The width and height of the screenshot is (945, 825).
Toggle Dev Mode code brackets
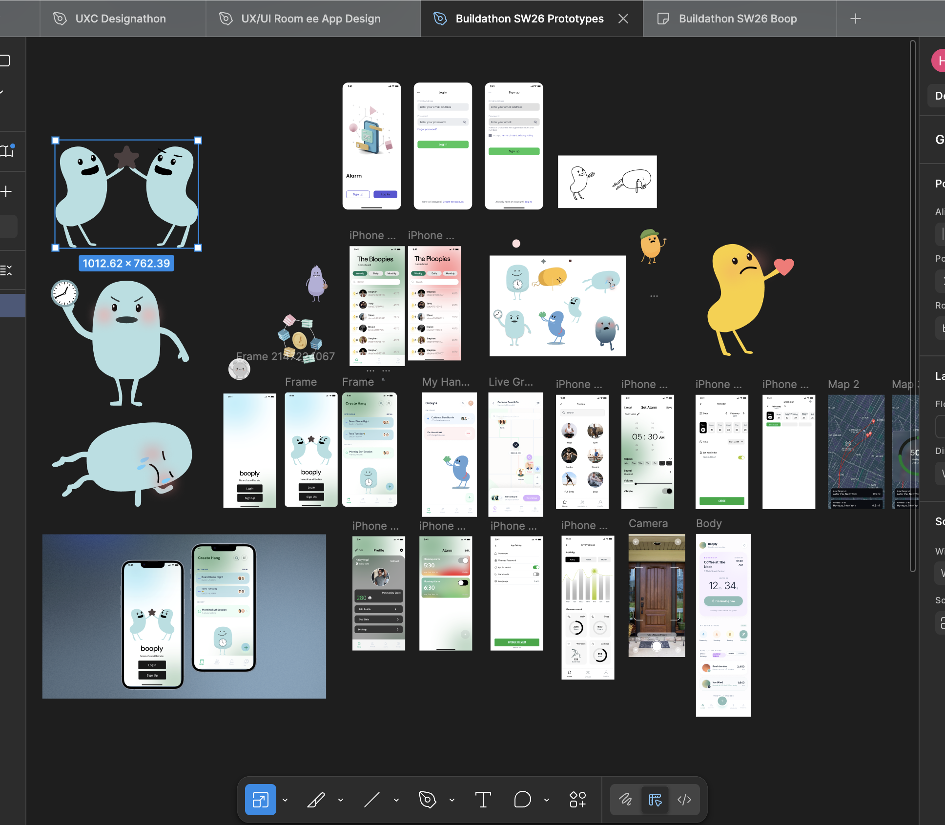pyautogui.click(x=684, y=800)
